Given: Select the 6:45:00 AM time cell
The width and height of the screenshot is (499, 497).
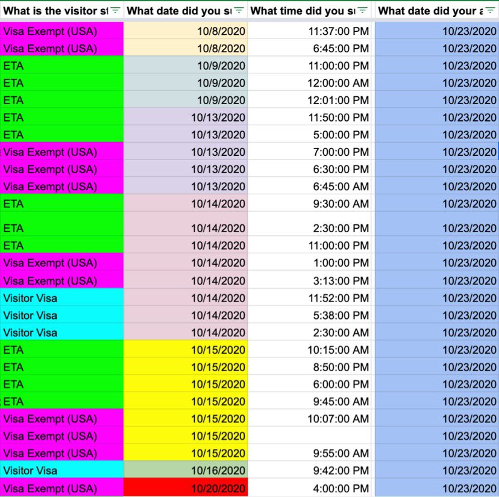Looking at the screenshot, I should coord(309,186).
